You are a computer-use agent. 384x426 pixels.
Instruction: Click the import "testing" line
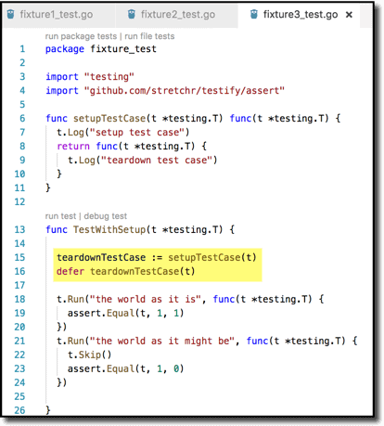(x=90, y=77)
